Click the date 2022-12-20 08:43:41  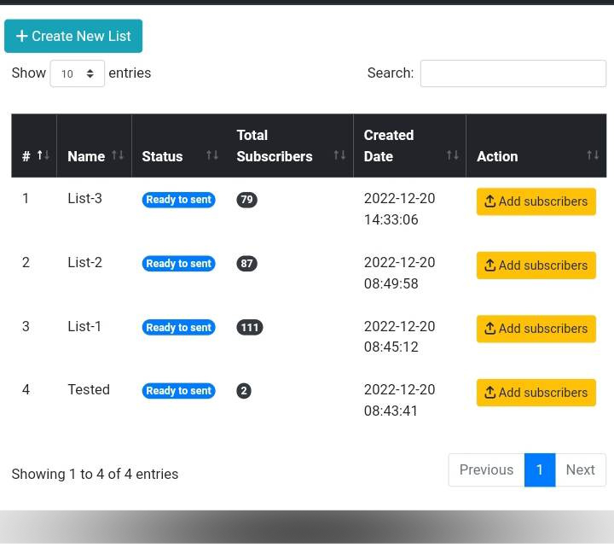click(x=399, y=399)
